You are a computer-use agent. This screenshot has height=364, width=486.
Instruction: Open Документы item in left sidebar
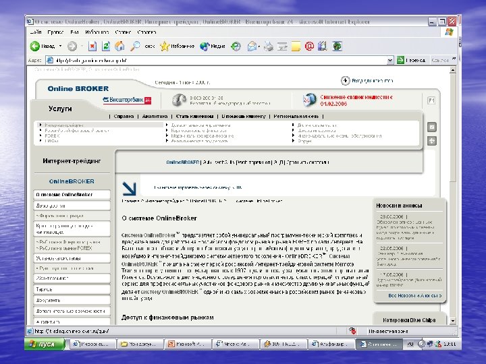click(72, 300)
